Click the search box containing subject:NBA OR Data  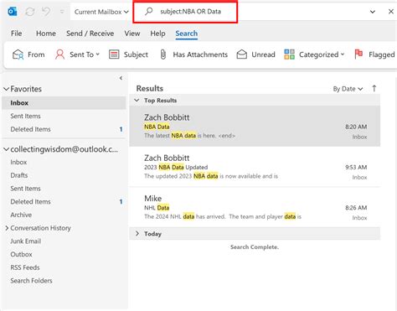point(185,12)
